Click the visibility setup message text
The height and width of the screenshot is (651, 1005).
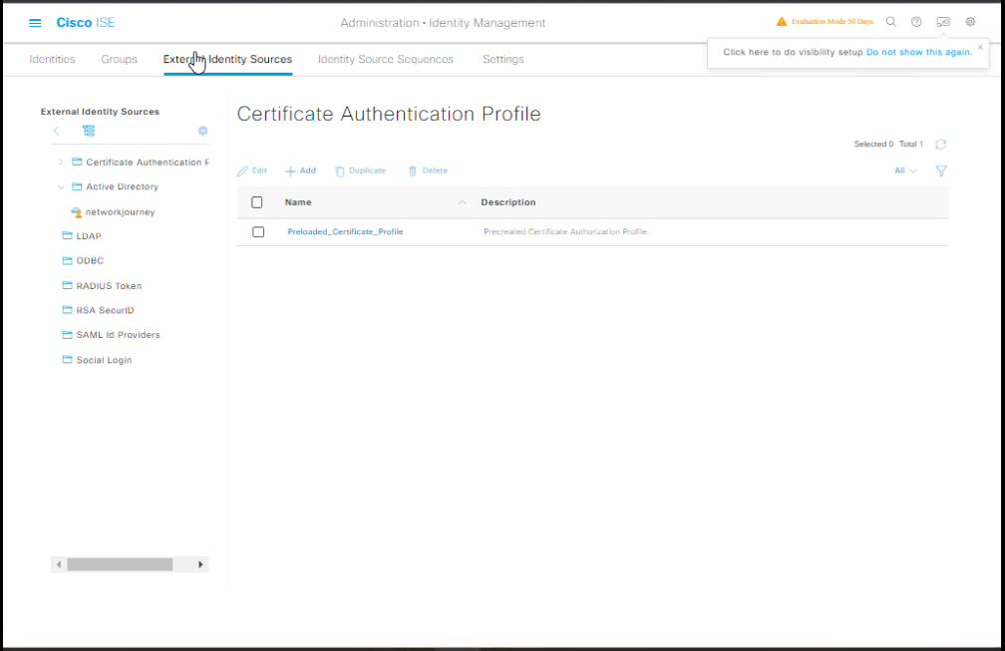(x=793, y=52)
